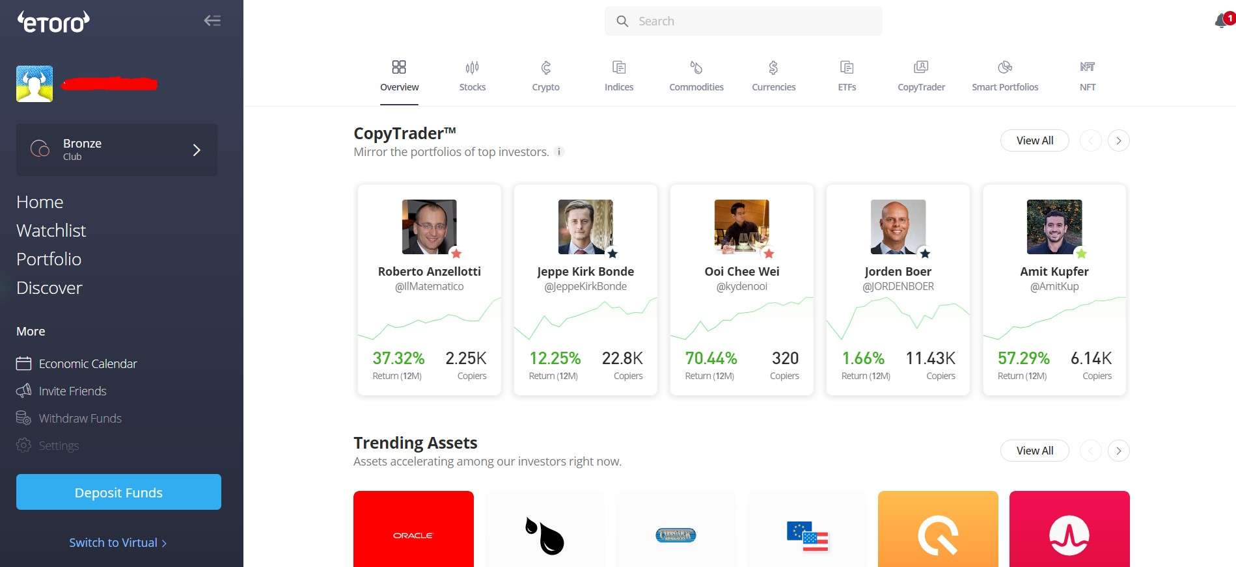Click the Economic Calendar icon
Viewport: 1236px width, 567px height.
(x=23, y=363)
